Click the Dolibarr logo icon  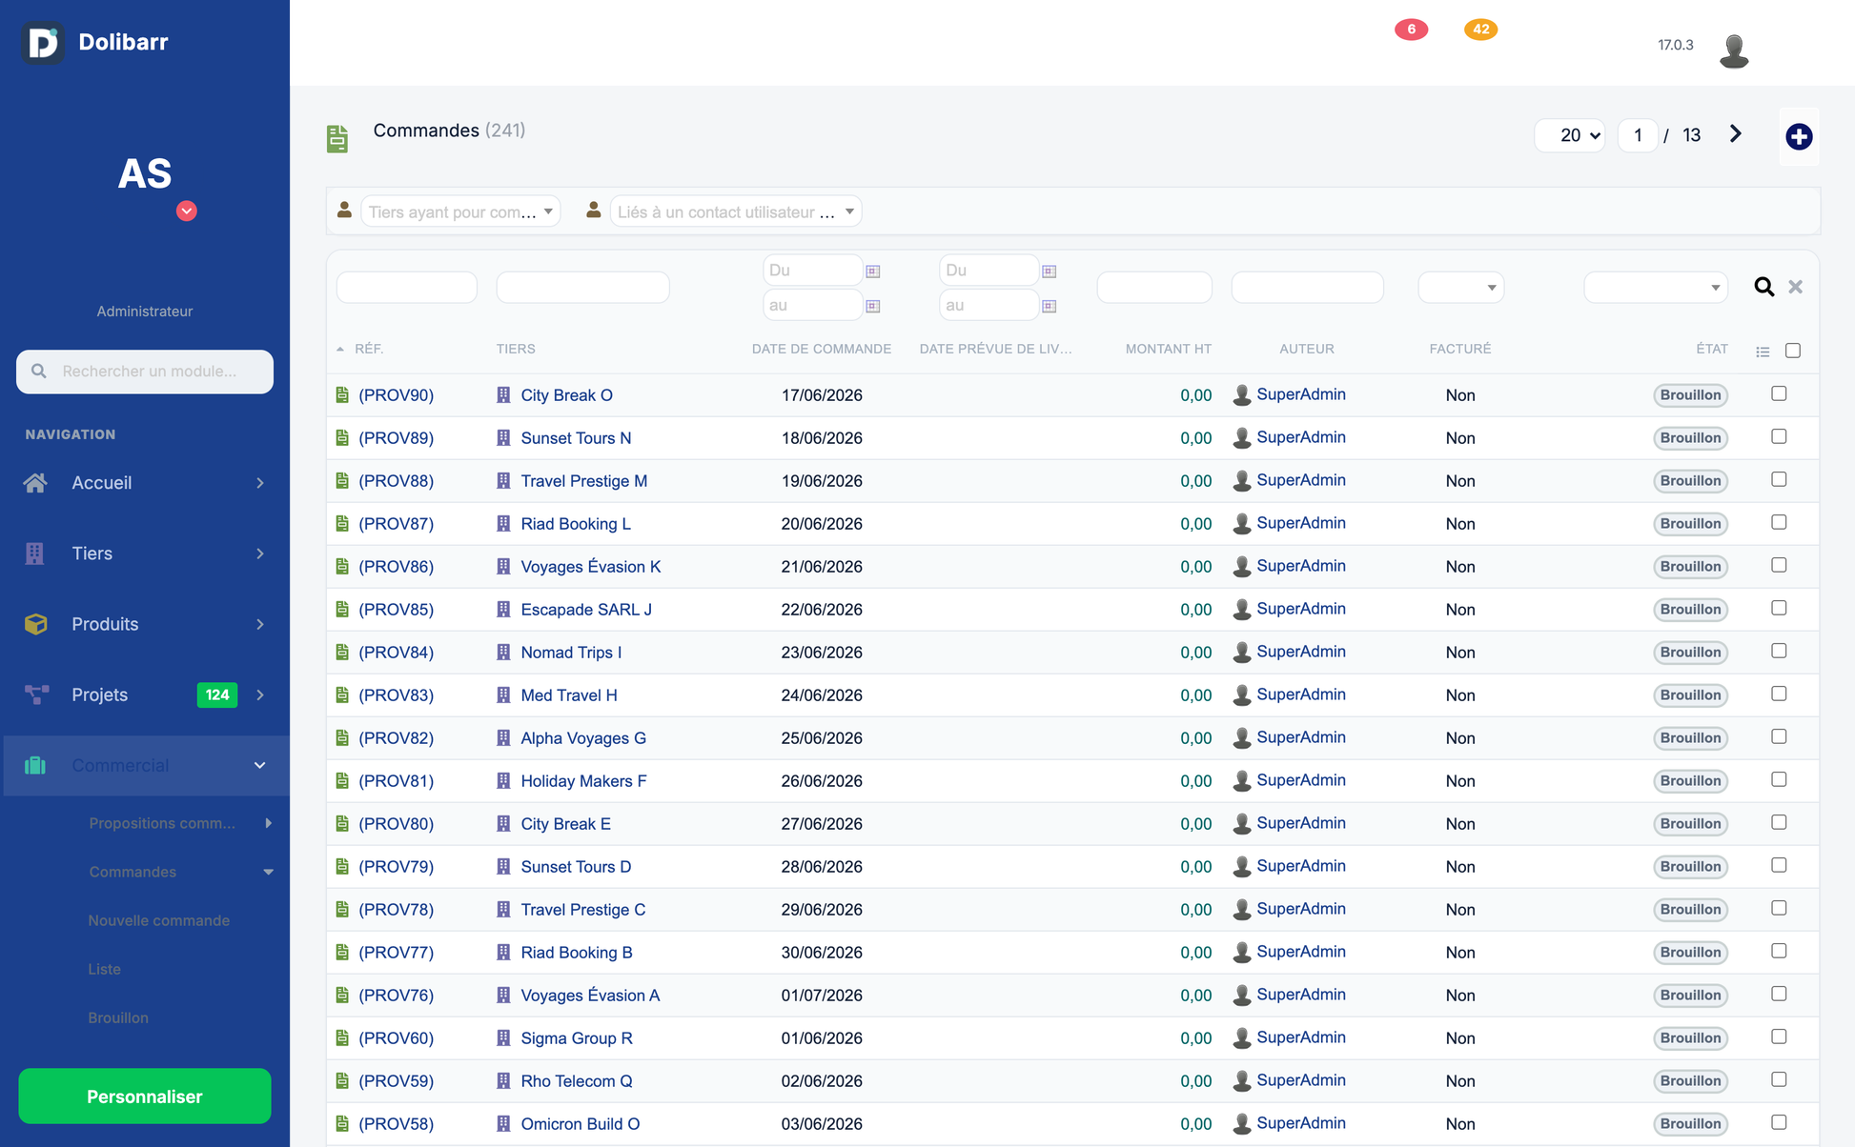point(43,42)
